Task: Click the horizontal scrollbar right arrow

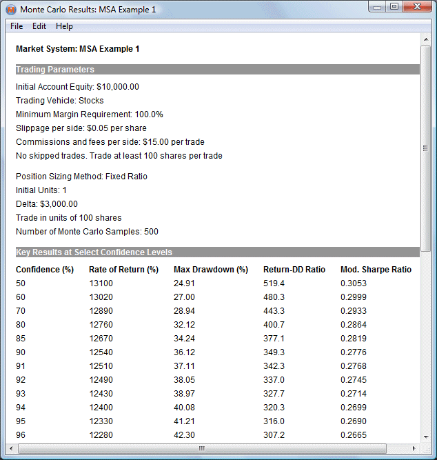Action: (414, 448)
